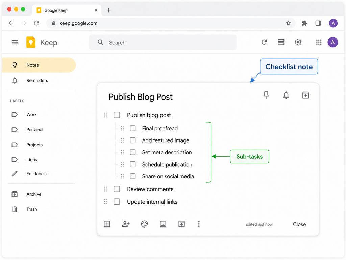This screenshot has height=260, width=346.
Task: Open the Ideas label
Action: 39,160
